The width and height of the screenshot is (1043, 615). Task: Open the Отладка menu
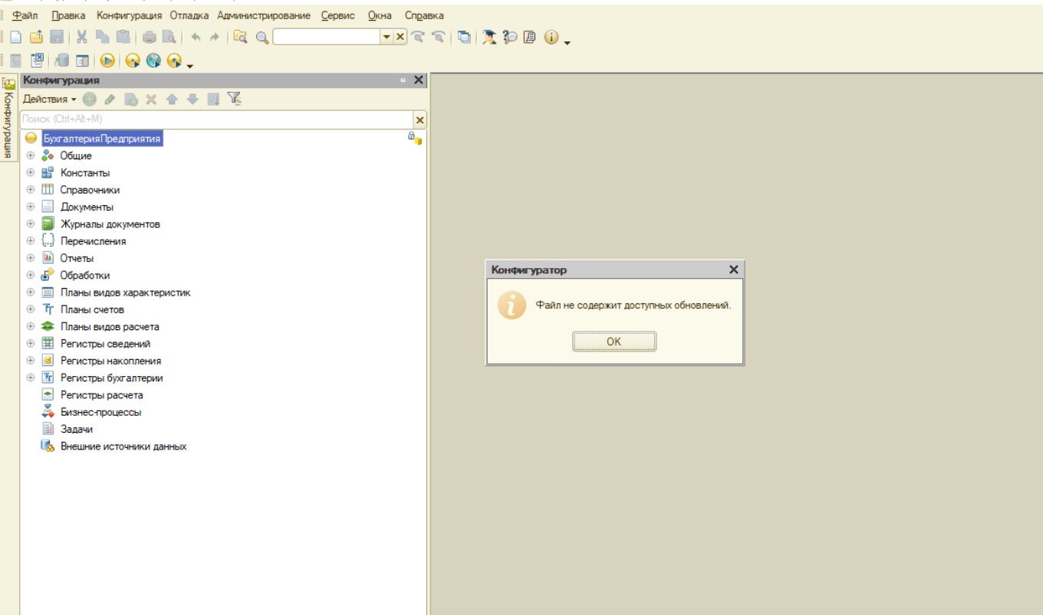(189, 15)
